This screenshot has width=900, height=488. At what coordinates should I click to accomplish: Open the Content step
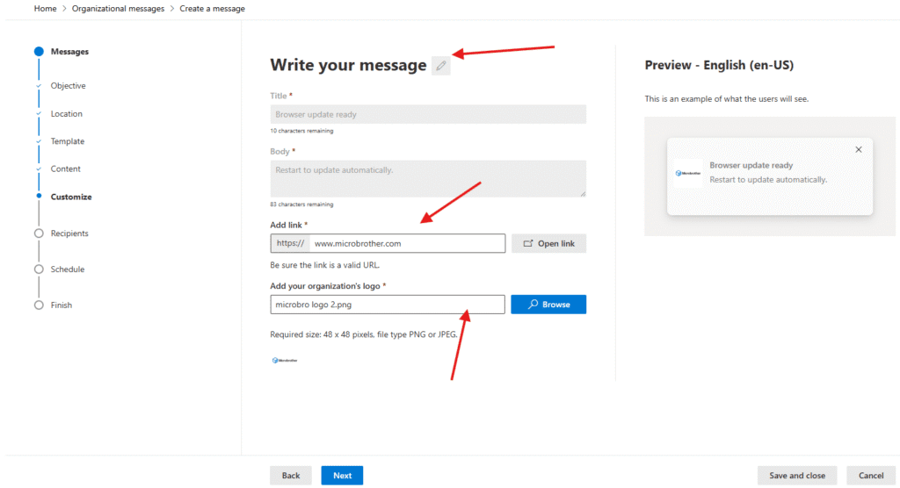65,169
